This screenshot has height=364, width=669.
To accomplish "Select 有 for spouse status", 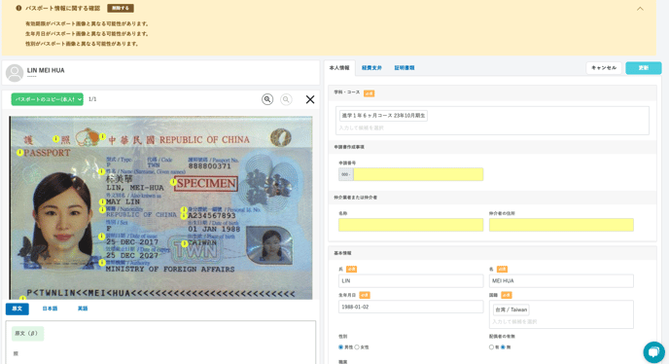I will tap(491, 347).
